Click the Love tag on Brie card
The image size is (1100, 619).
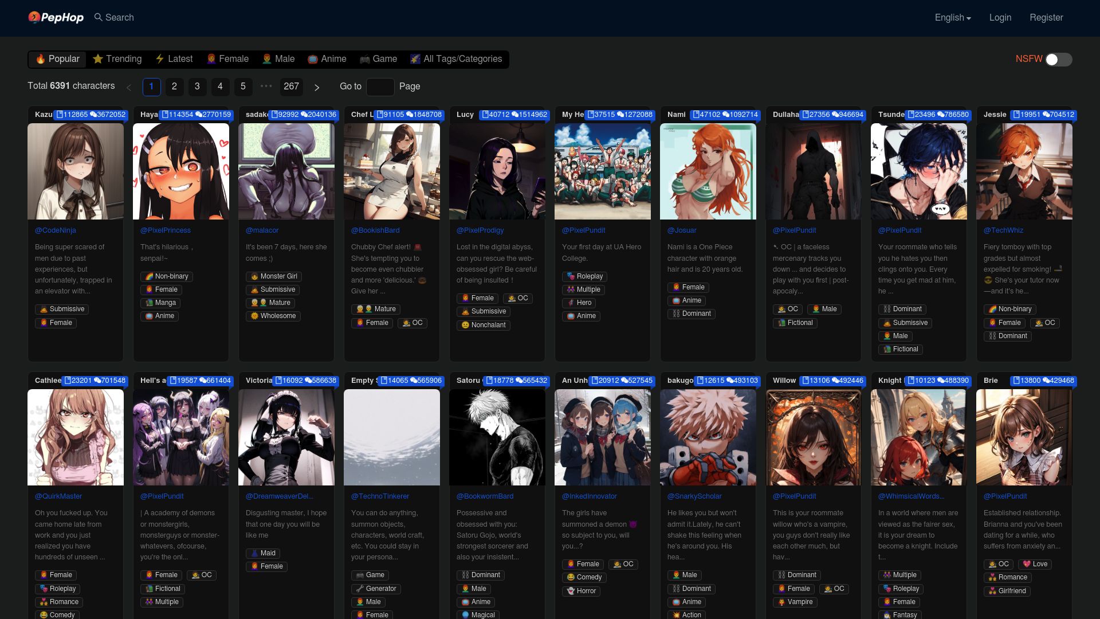click(x=1035, y=564)
